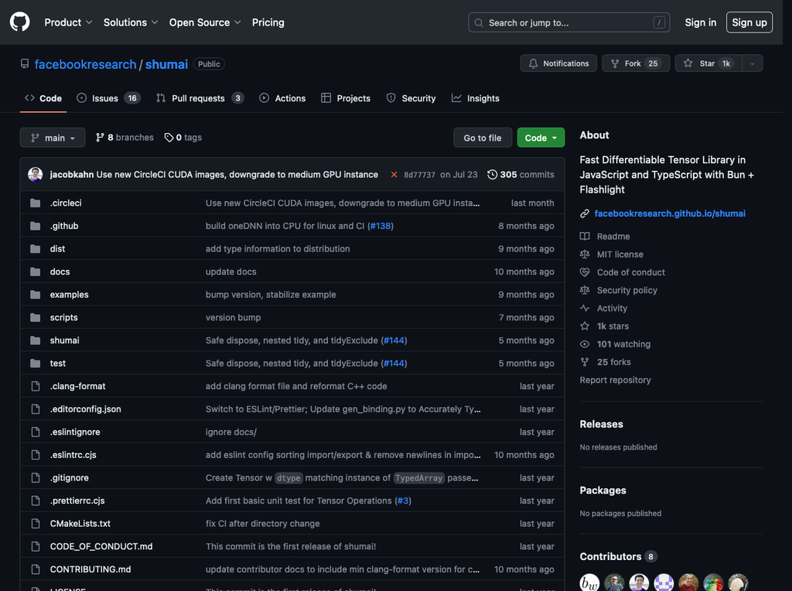Open commit hash 8d77737
Image resolution: width=792 pixels, height=591 pixels.
coord(419,175)
